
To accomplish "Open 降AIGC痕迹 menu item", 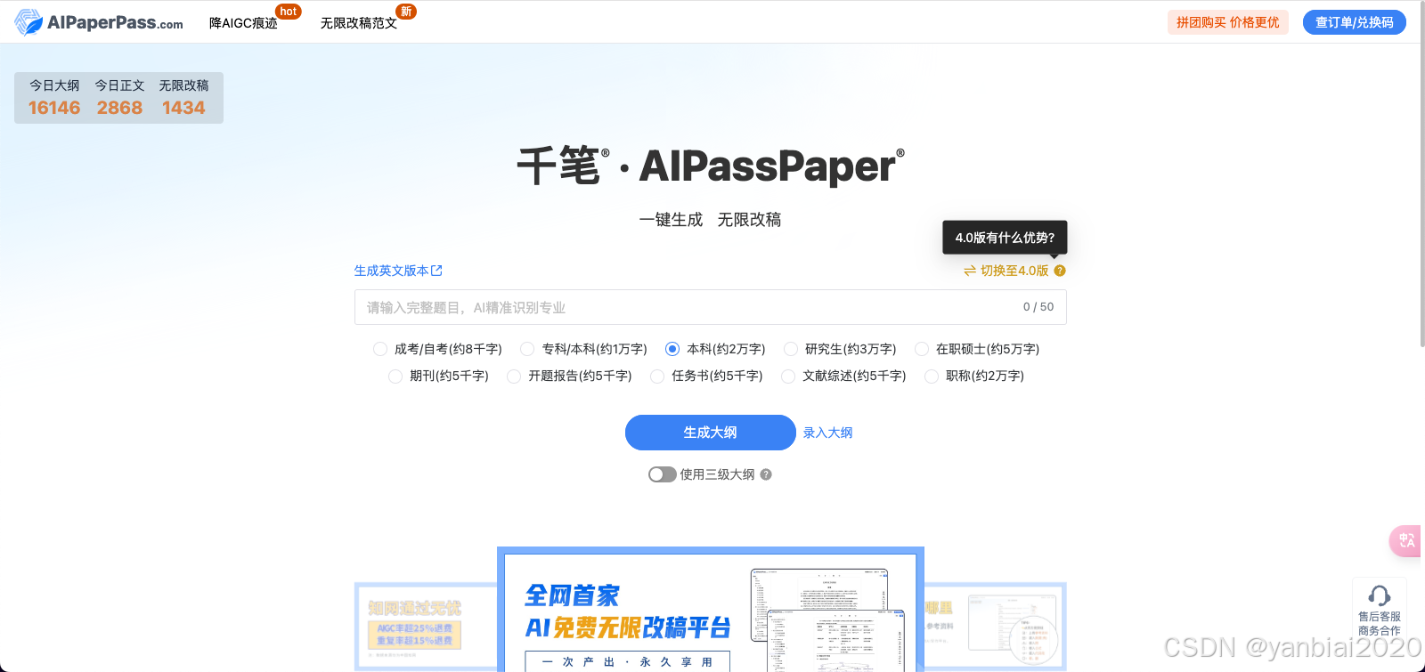I will (244, 23).
